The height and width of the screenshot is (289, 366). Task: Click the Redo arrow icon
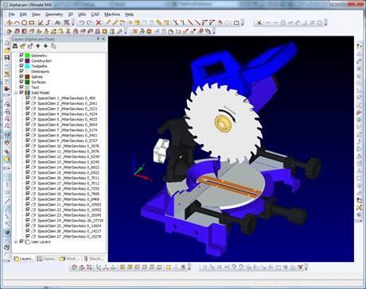point(90,23)
